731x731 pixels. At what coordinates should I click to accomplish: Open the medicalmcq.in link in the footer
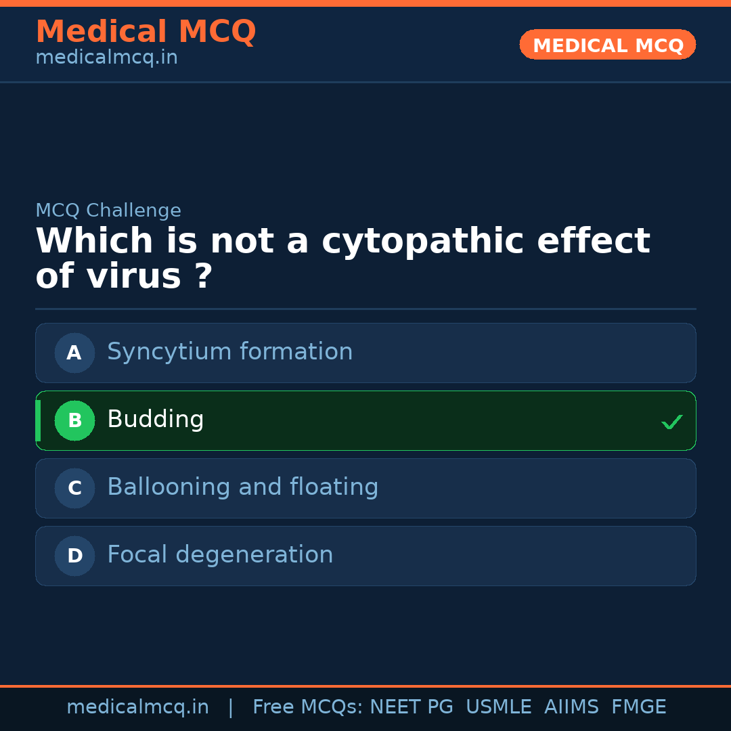point(137,707)
